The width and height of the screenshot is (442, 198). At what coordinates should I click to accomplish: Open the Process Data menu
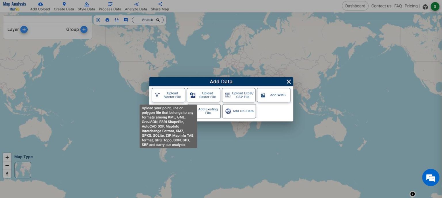110,6
